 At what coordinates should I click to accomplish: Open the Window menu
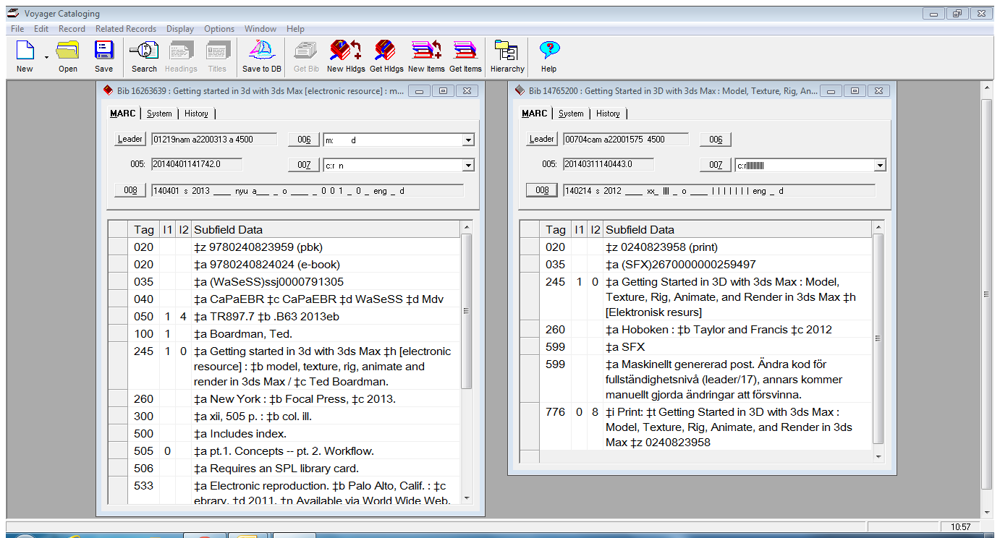[260, 29]
